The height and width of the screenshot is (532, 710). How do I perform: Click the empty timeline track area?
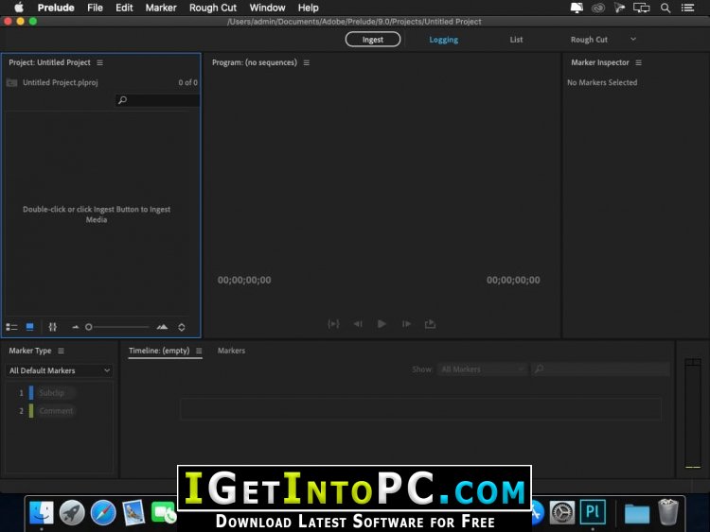(x=420, y=409)
